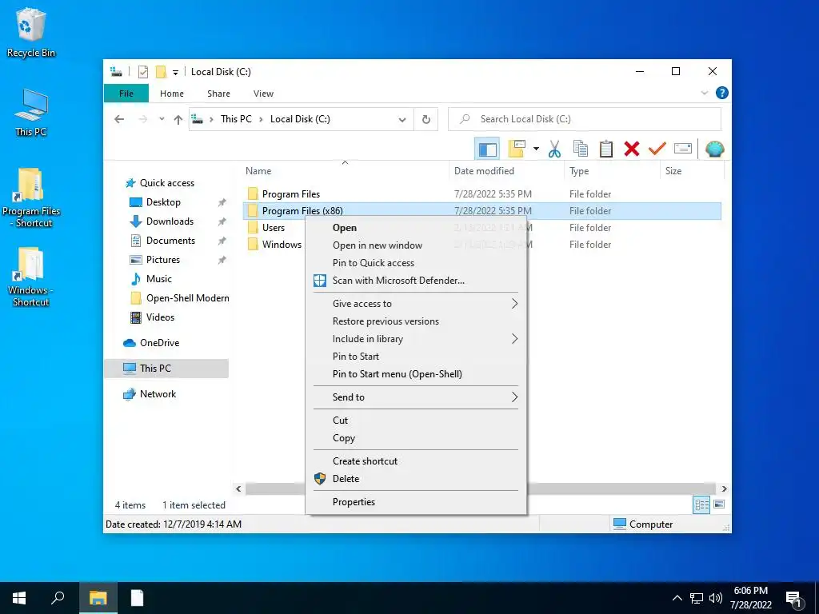Screen dimensions: 819x614
Task: Click quick access New Folder icon in title bar
Action: tap(161, 72)
